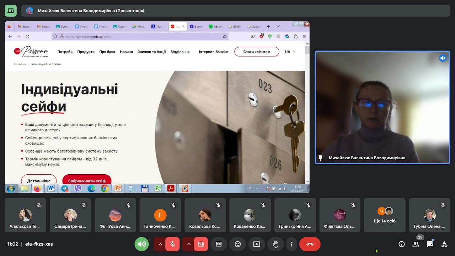Open the meeting details info icon
The width and height of the screenshot is (455, 256).
402,244
